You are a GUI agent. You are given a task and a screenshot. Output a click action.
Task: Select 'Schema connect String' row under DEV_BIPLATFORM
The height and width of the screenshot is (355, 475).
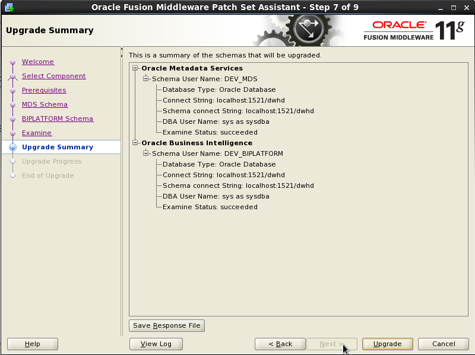click(238, 186)
